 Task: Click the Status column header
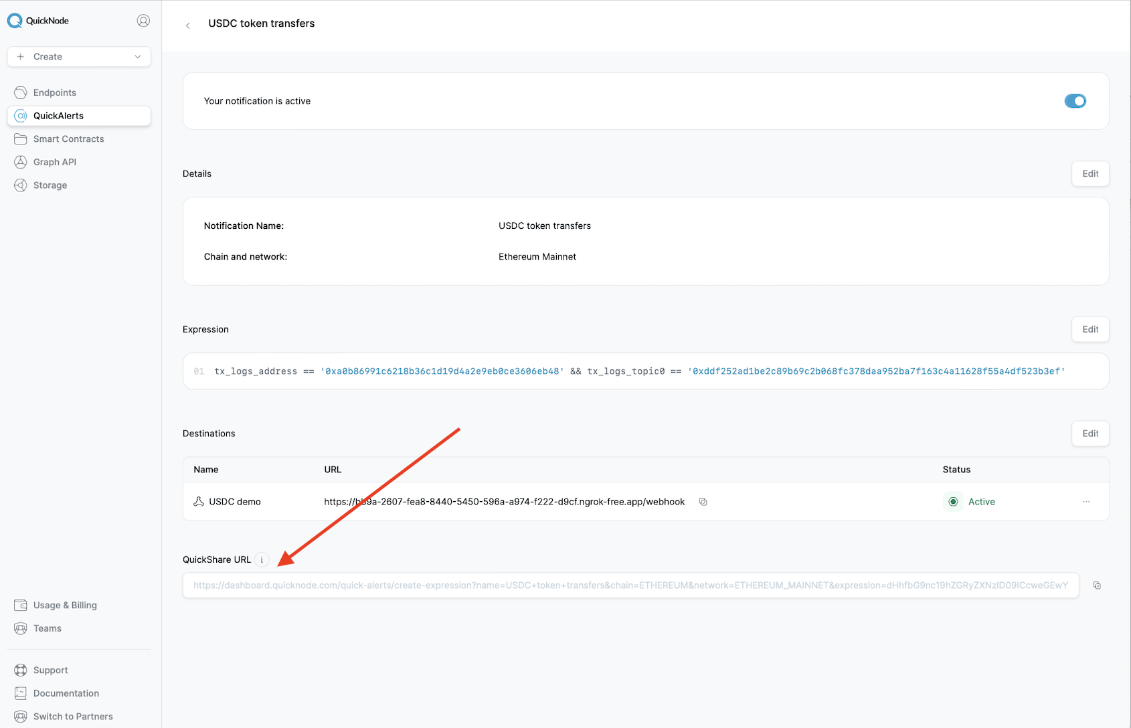[x=956, y=470]
